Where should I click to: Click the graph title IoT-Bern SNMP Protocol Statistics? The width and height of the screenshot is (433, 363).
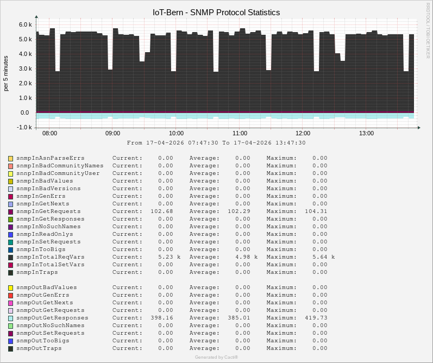tap(216, 12)
